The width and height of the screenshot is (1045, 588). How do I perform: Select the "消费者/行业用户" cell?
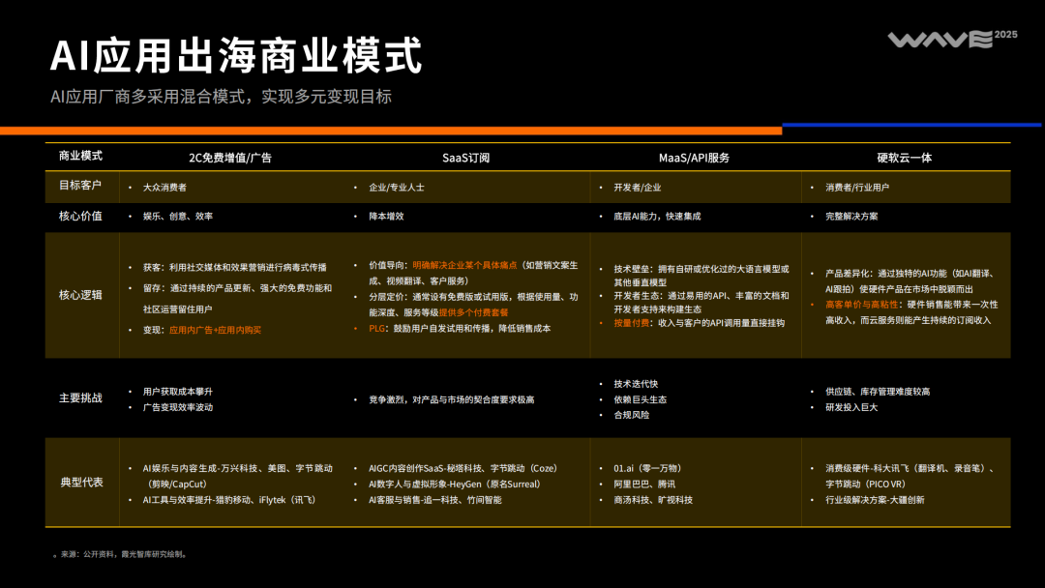pyautogui.click(x=857, y=188)
